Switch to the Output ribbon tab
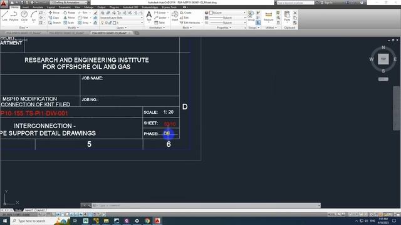This screenshot has width=401, height=225. coord(102,7)
